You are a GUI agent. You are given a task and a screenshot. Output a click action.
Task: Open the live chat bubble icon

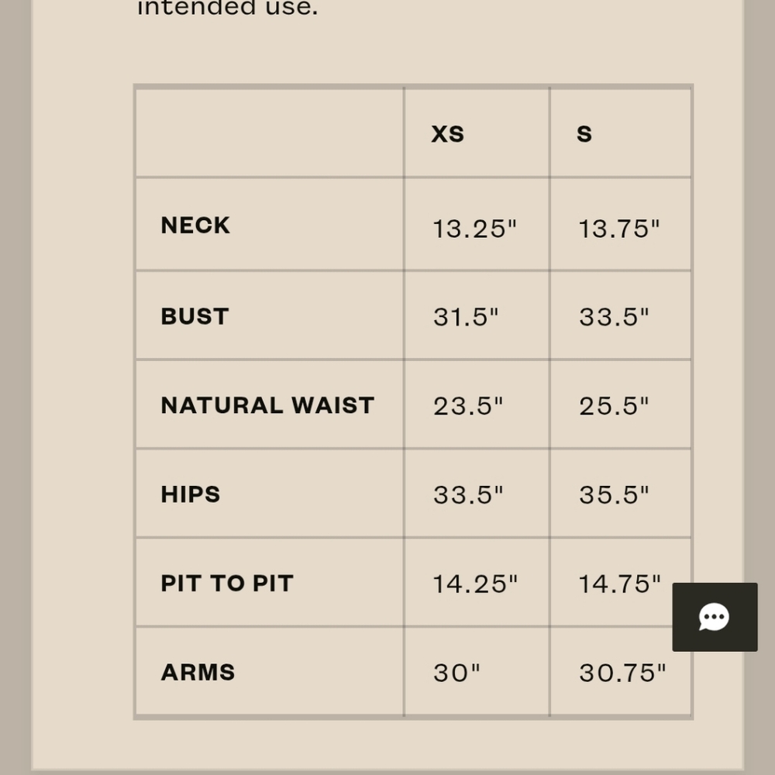[x=715, y=617]
